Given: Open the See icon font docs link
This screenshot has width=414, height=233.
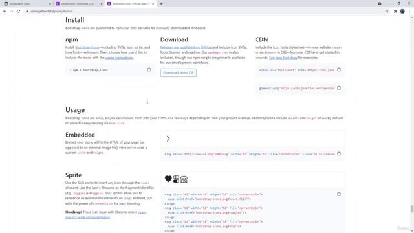Looking at the screenshot, I should 283,58.
